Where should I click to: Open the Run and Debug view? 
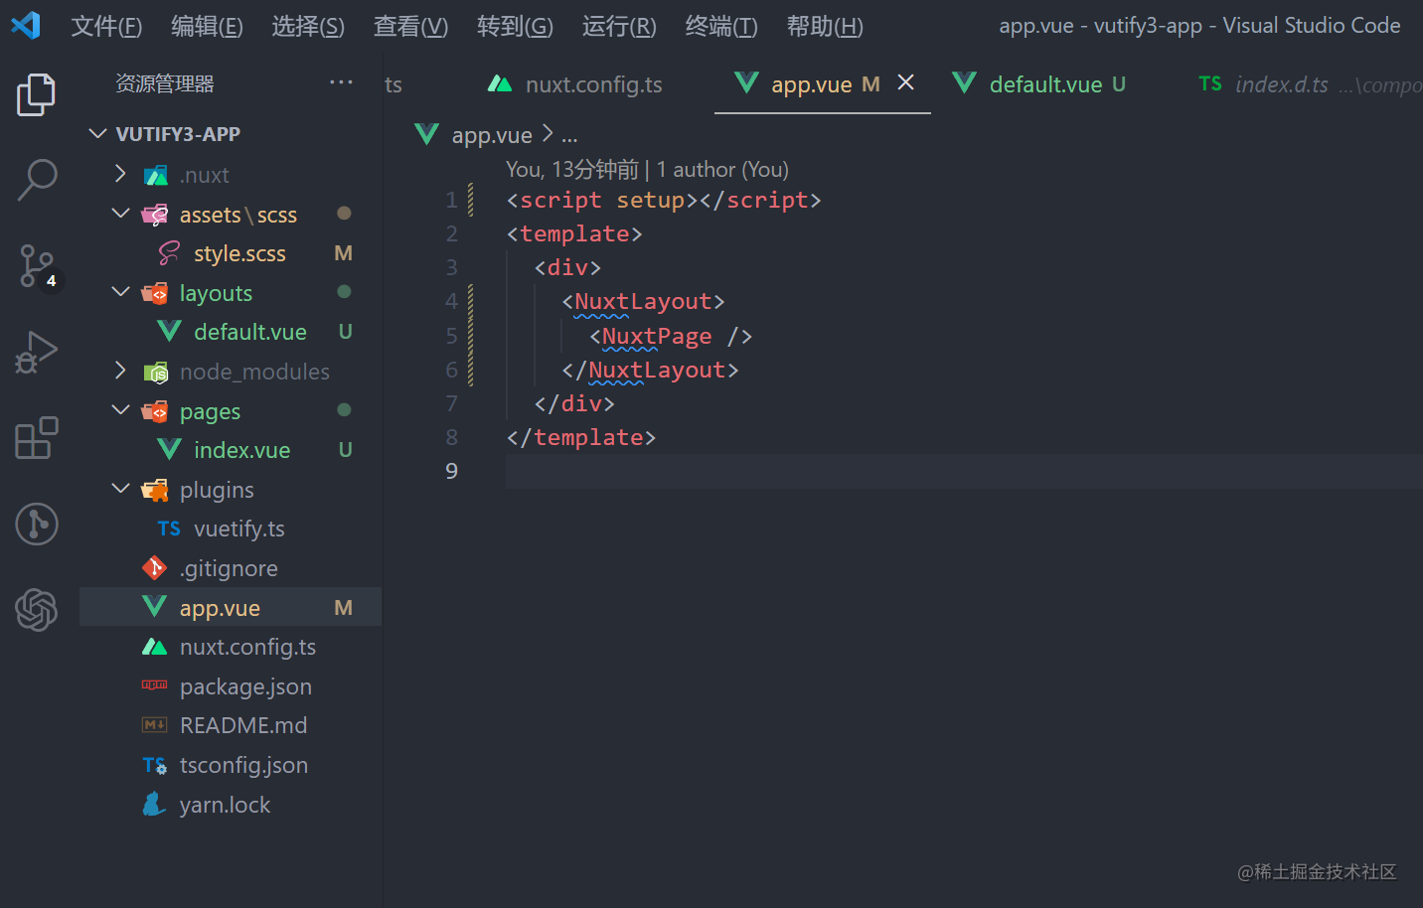(37, 353)
